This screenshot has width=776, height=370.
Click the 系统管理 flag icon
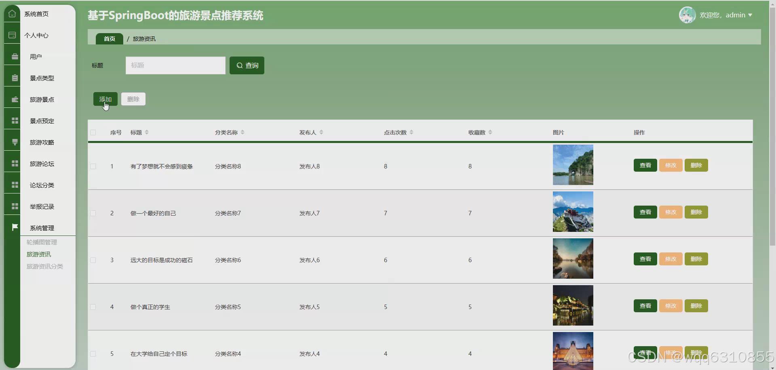[15, 227]
